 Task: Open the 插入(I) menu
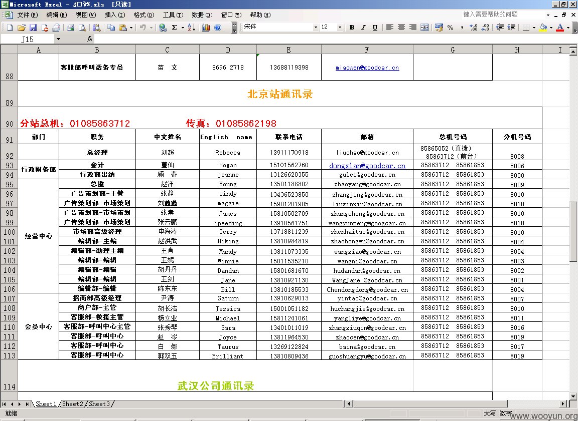click(x=114, y=15)
